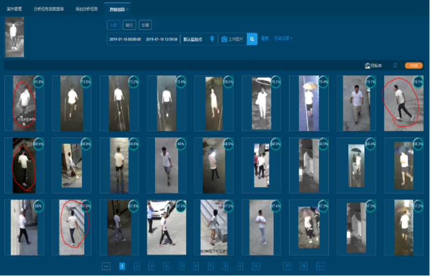Click the blue magnifier search button
Viewport: 430px width, 276px height.
point(252,39)
